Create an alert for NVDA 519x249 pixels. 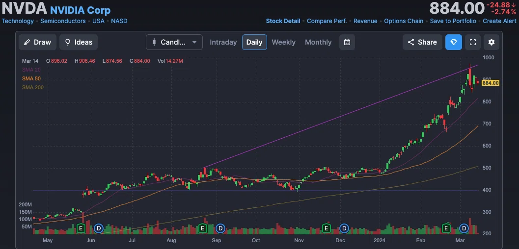(x=499, y=21)
